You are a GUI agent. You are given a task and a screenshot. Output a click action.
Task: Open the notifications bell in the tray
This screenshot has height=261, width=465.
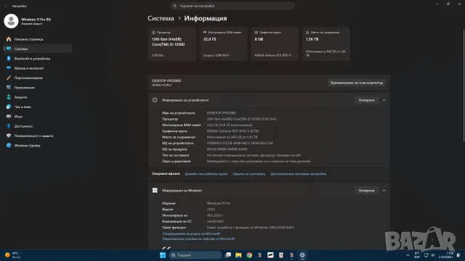[x=458, y=255]
